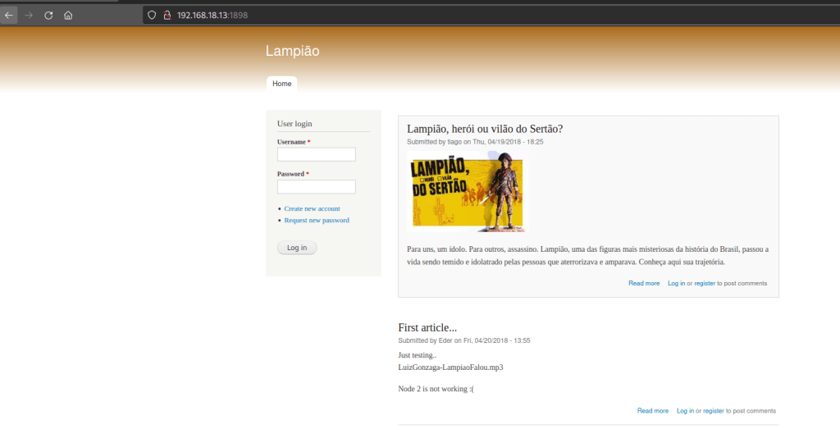Open the Create new account link
The image size is (840, 429).
click(312, 208)
